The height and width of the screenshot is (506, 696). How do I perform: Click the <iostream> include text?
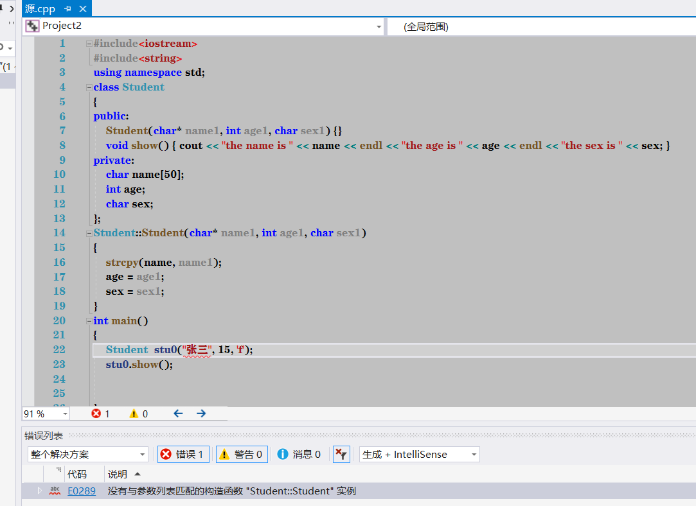(x=168, y=44)
